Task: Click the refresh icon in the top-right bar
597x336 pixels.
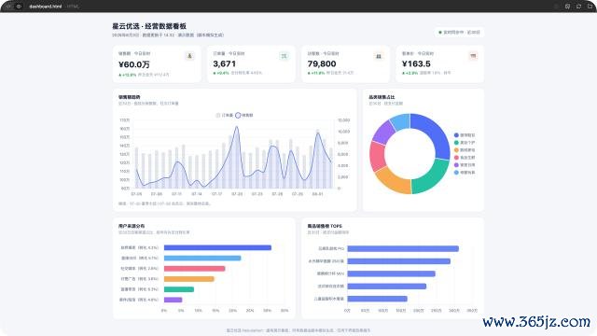Action: pos(578,7)
